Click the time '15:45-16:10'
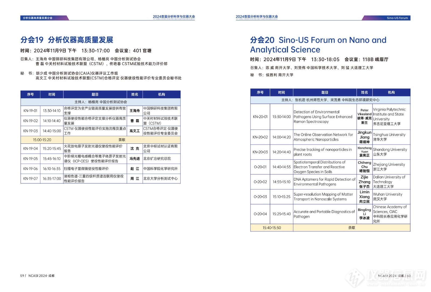The image size is (431, 292). (x=52, y=159)
